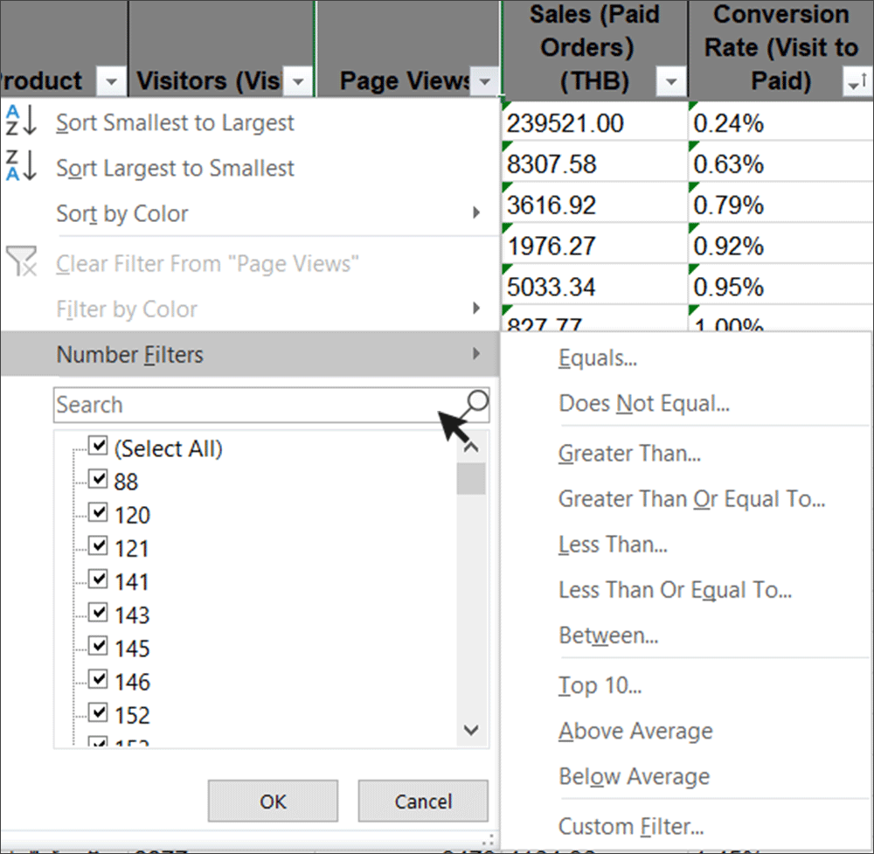Uncheck the Select All checkbox
The height and width of the screenshot is (854, 874).
99,446
